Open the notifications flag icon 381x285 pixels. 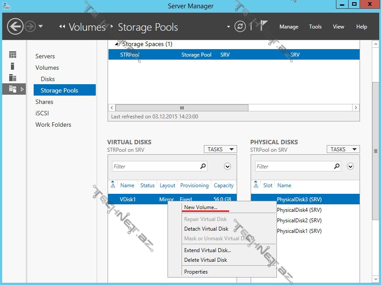point(264,27)
